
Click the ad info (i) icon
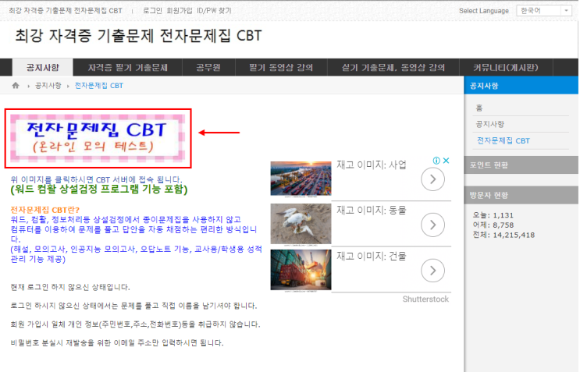[436, 161]
